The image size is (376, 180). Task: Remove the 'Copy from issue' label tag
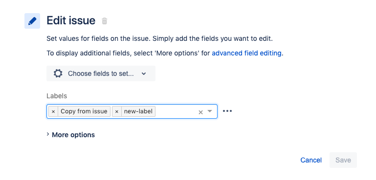tap(53, 111)
